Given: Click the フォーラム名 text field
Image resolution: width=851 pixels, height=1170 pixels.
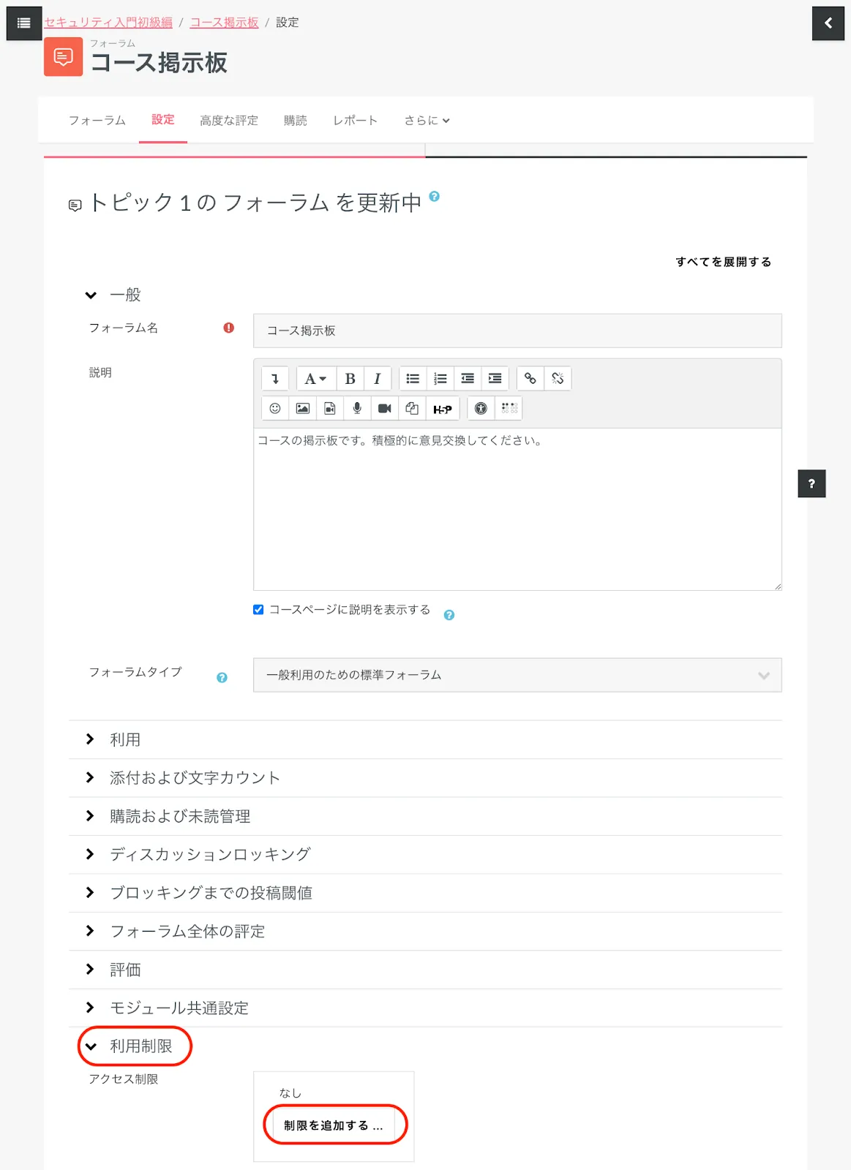Looking at the screenshot, I should (517, 331).
